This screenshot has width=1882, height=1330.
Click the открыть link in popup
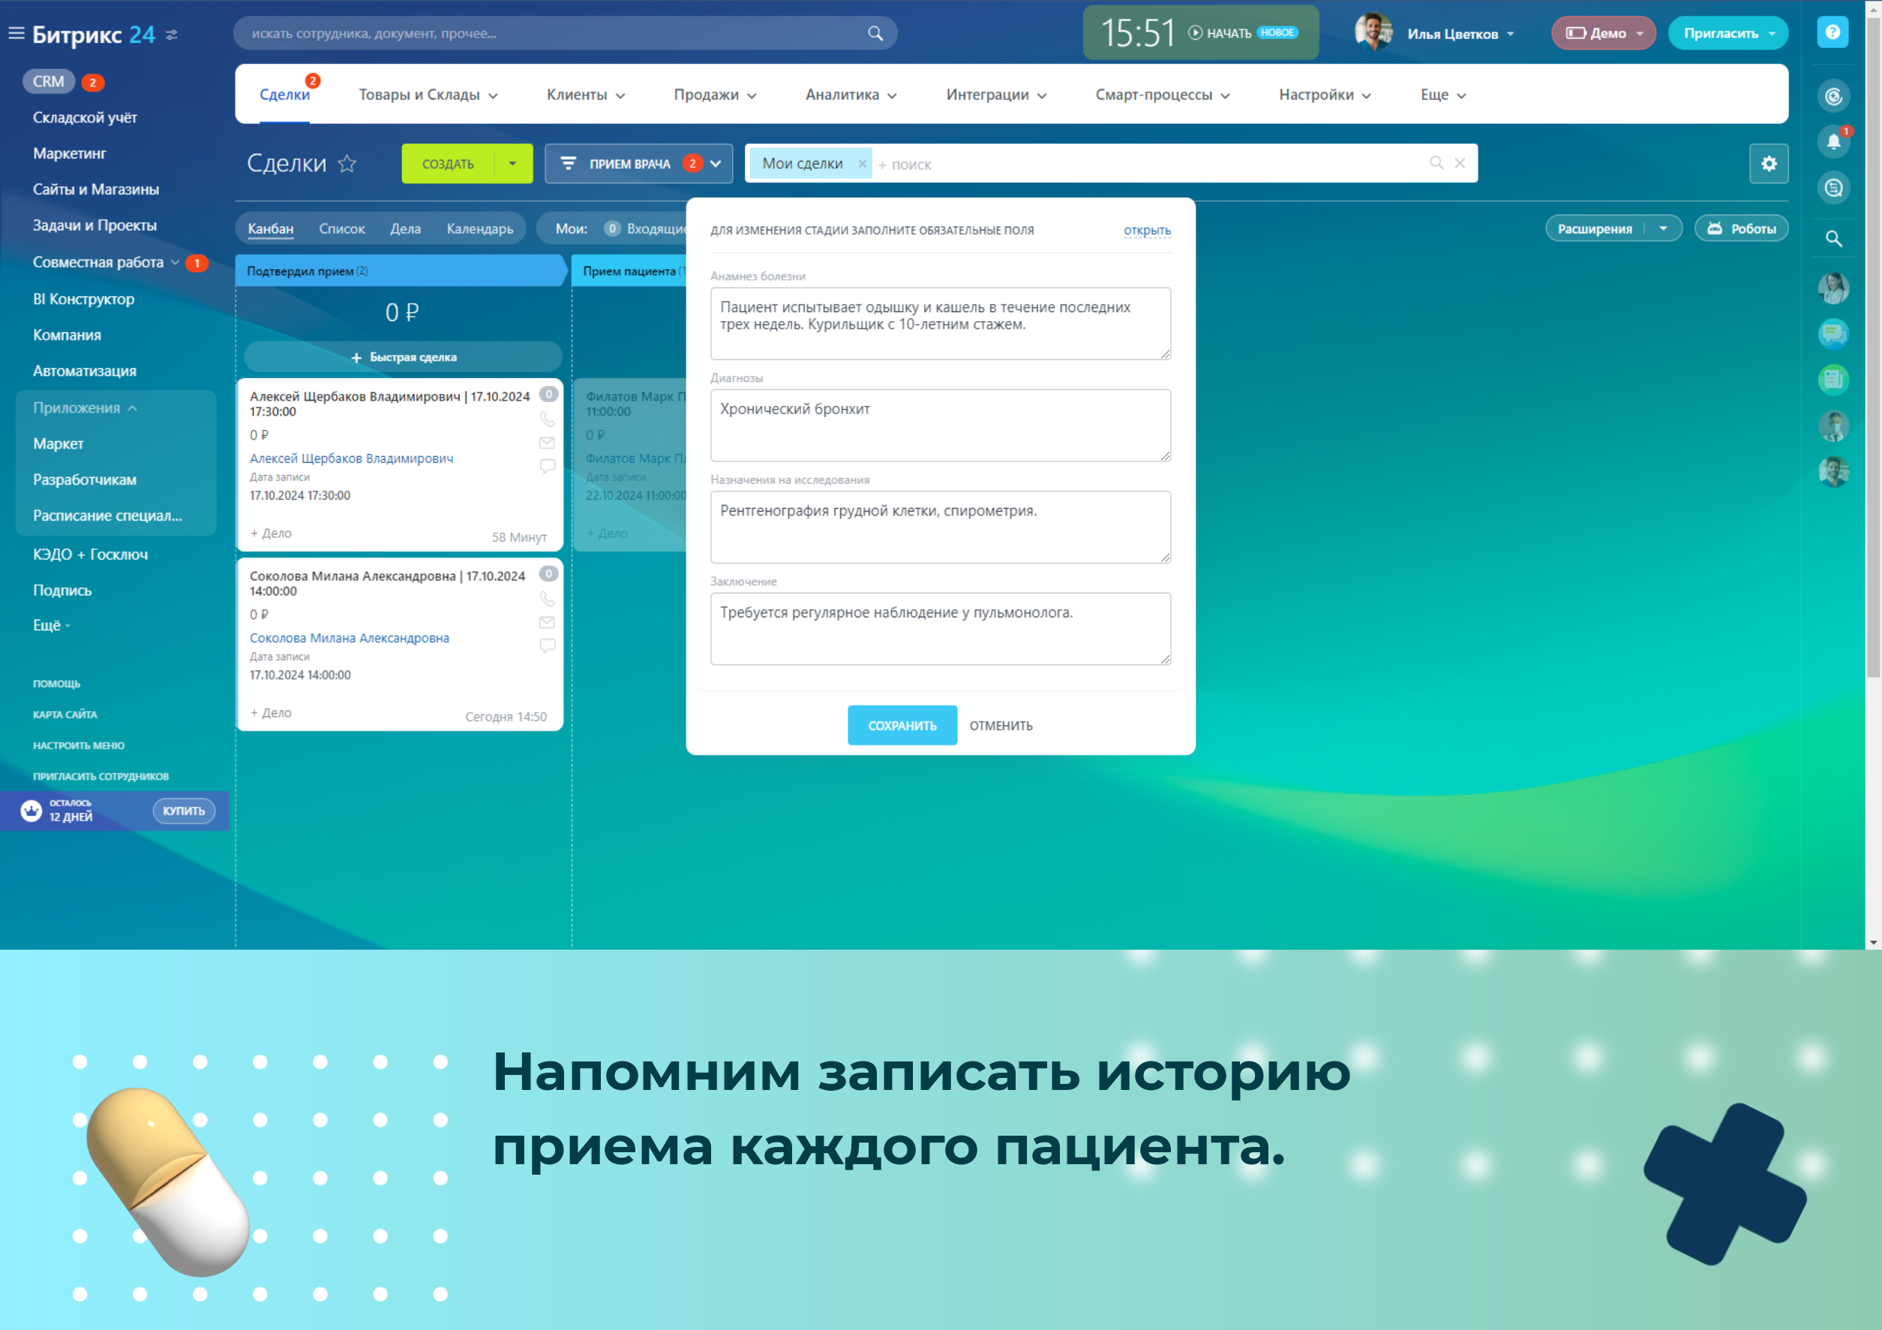coord(1146,230)
